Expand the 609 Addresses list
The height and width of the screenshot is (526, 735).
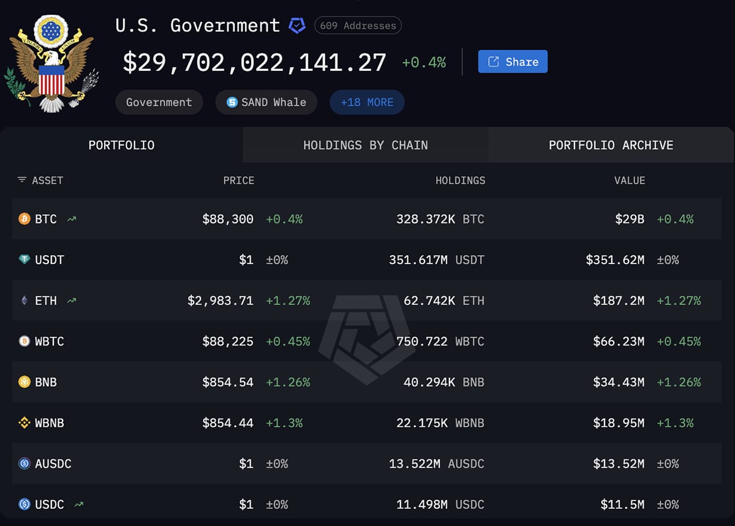tap(357, 25)
